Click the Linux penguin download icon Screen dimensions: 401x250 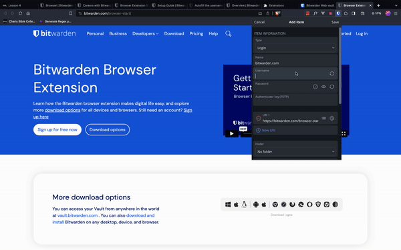point(244,205)
